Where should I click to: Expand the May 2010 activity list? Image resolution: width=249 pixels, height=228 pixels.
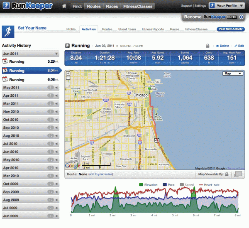pos(30,159)
